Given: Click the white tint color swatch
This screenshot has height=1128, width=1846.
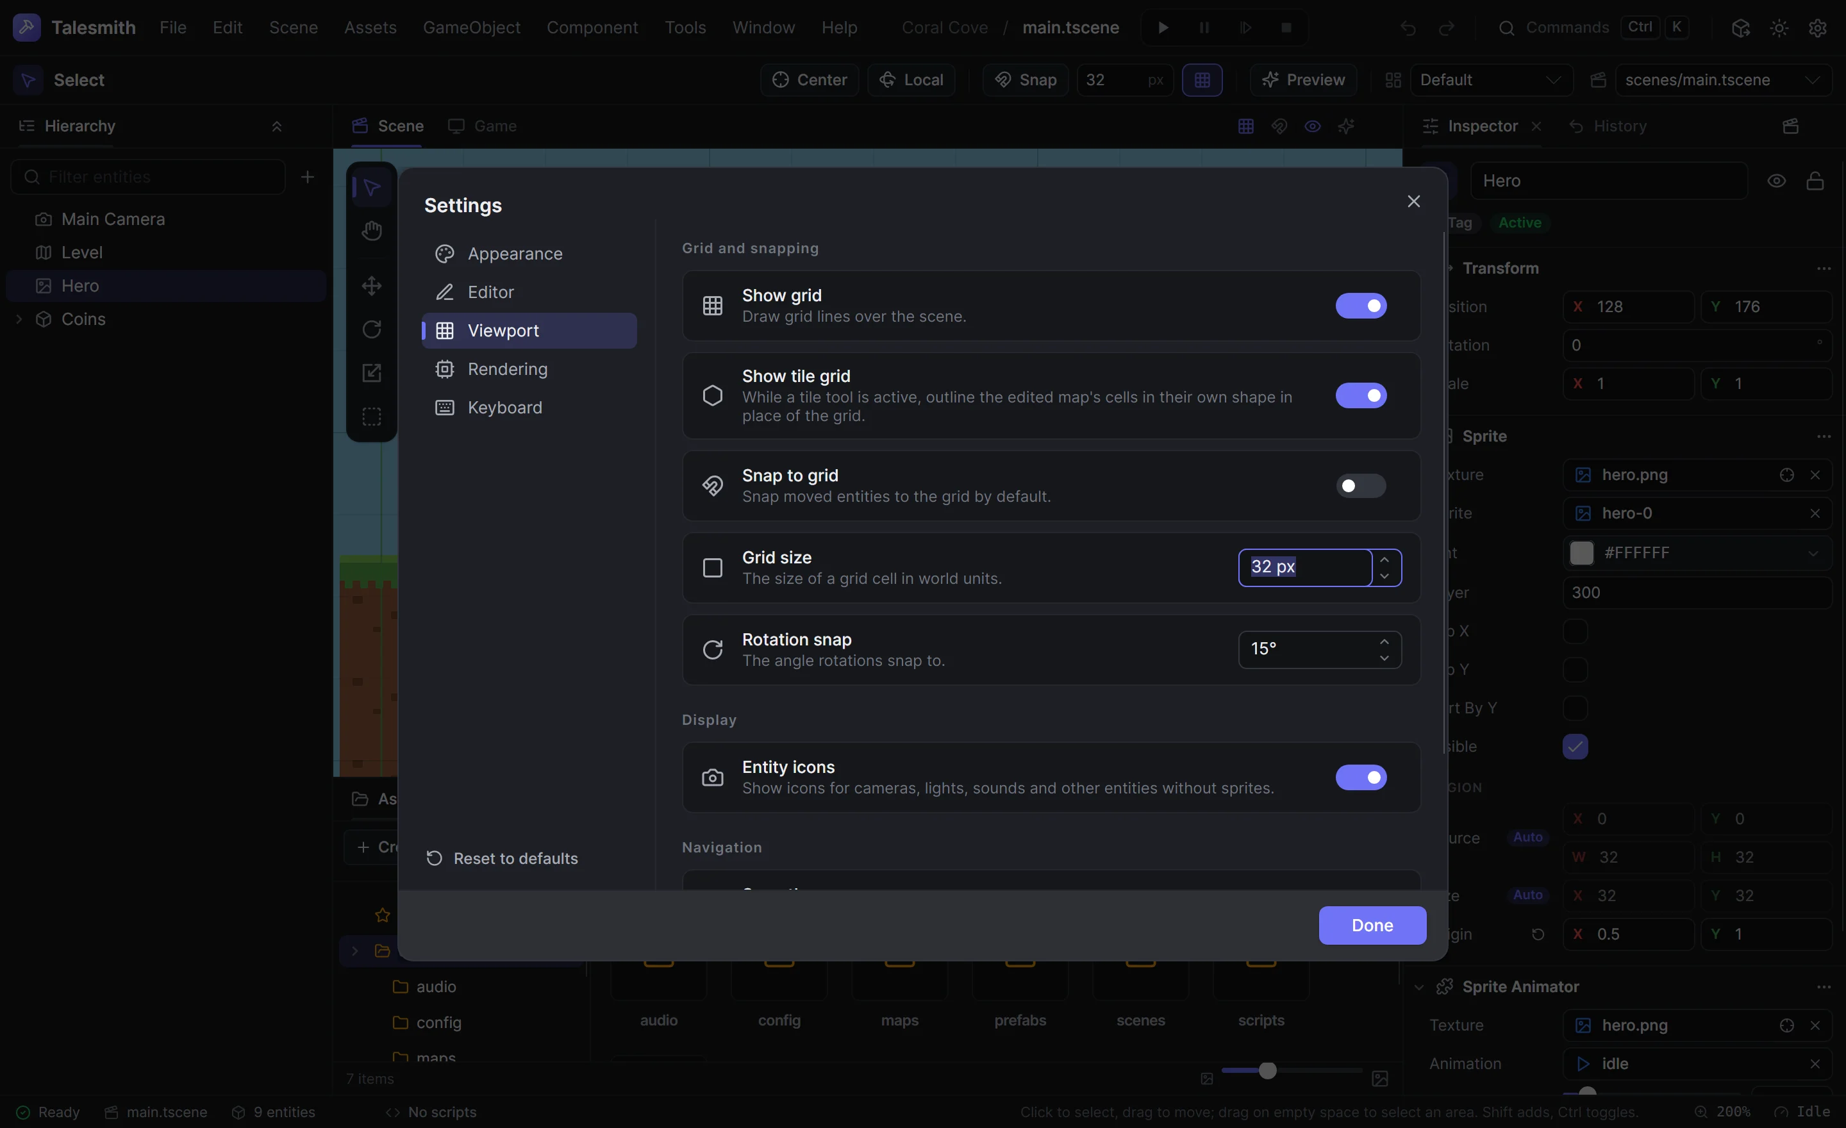Looking at the screenshot, I should click(x=1581, y=554).
